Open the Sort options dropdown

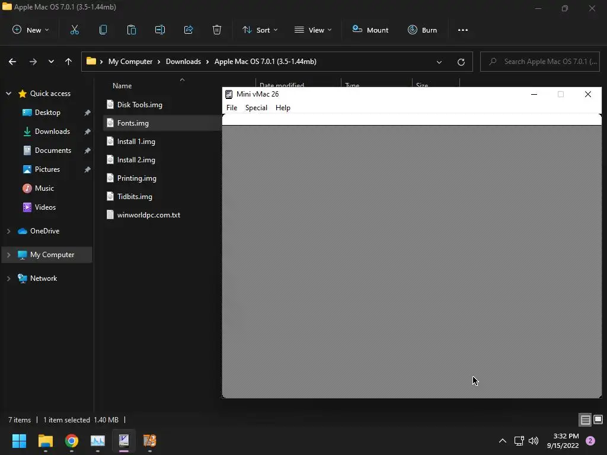260,30
